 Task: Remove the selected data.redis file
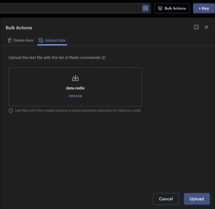pyautogui.click(x=75, y=96)
